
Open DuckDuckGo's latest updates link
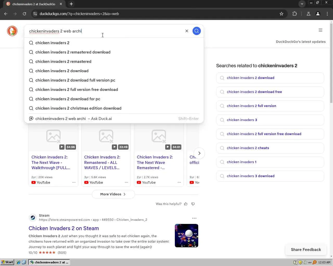coord(301,42)
